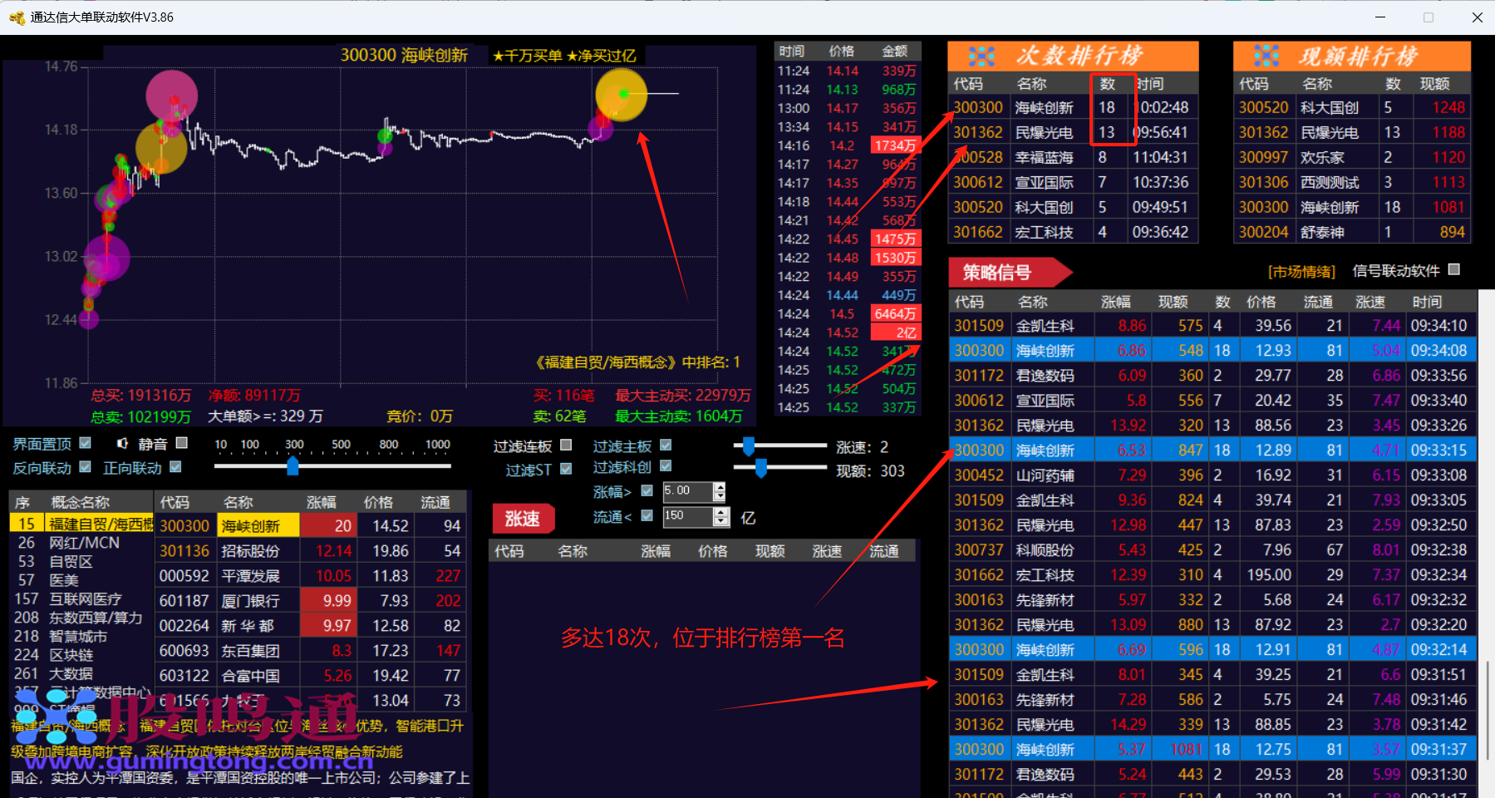Viewport: 1495px width, 798px height.
Task: Enable the 静音 mute checkbox
Action: tap(182, 444)
